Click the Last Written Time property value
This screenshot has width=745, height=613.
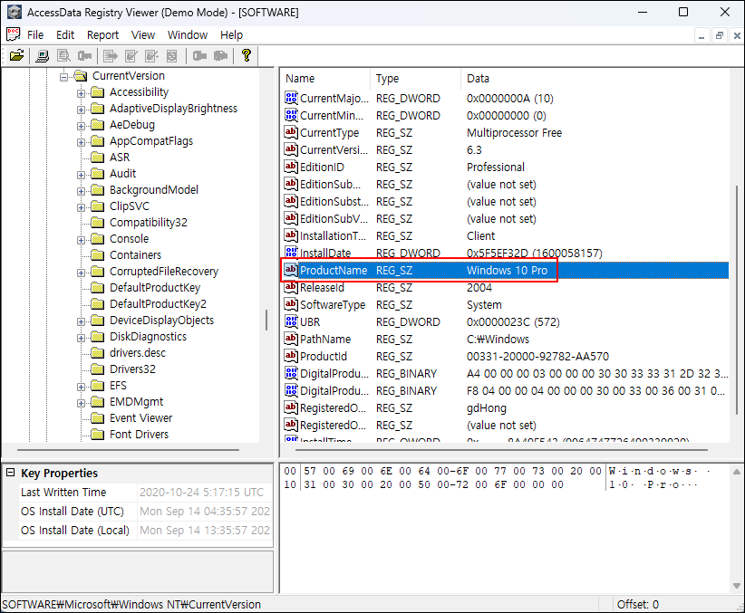click(205, 493)
